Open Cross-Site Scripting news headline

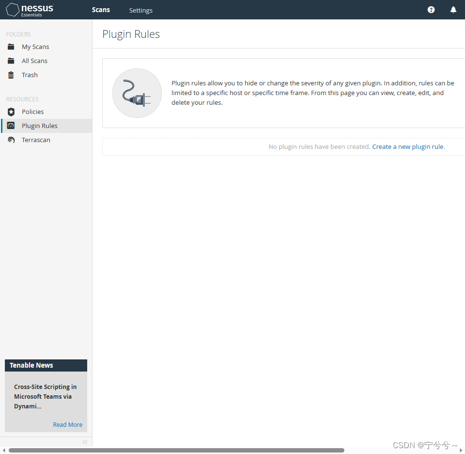[x=45, y=396]
